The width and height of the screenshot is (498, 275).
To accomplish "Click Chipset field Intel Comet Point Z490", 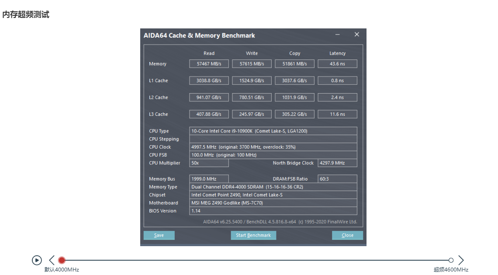I will (273, 195).
